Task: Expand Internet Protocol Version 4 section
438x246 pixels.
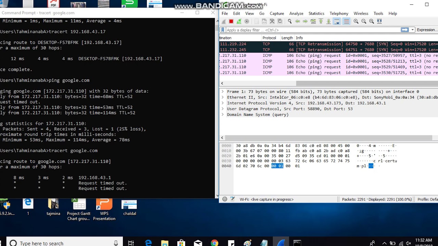Action: 222,103
